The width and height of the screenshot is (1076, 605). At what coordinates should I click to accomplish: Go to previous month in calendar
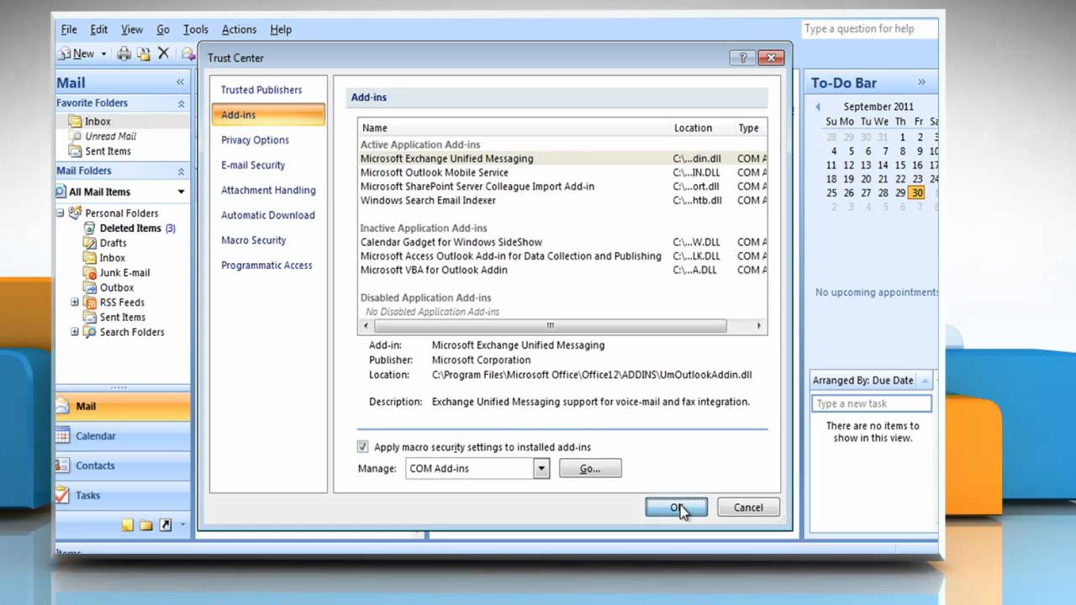pyautogui.click(x=818, y=107)
